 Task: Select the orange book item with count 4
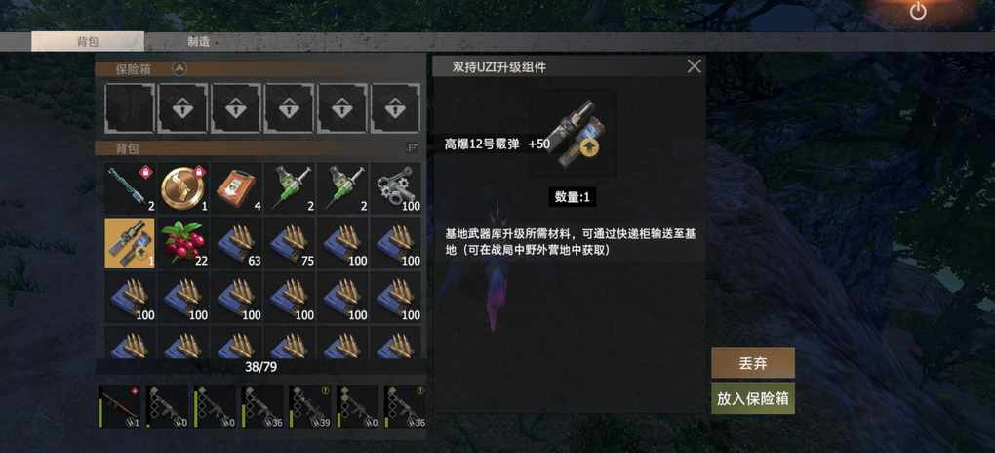236,188
